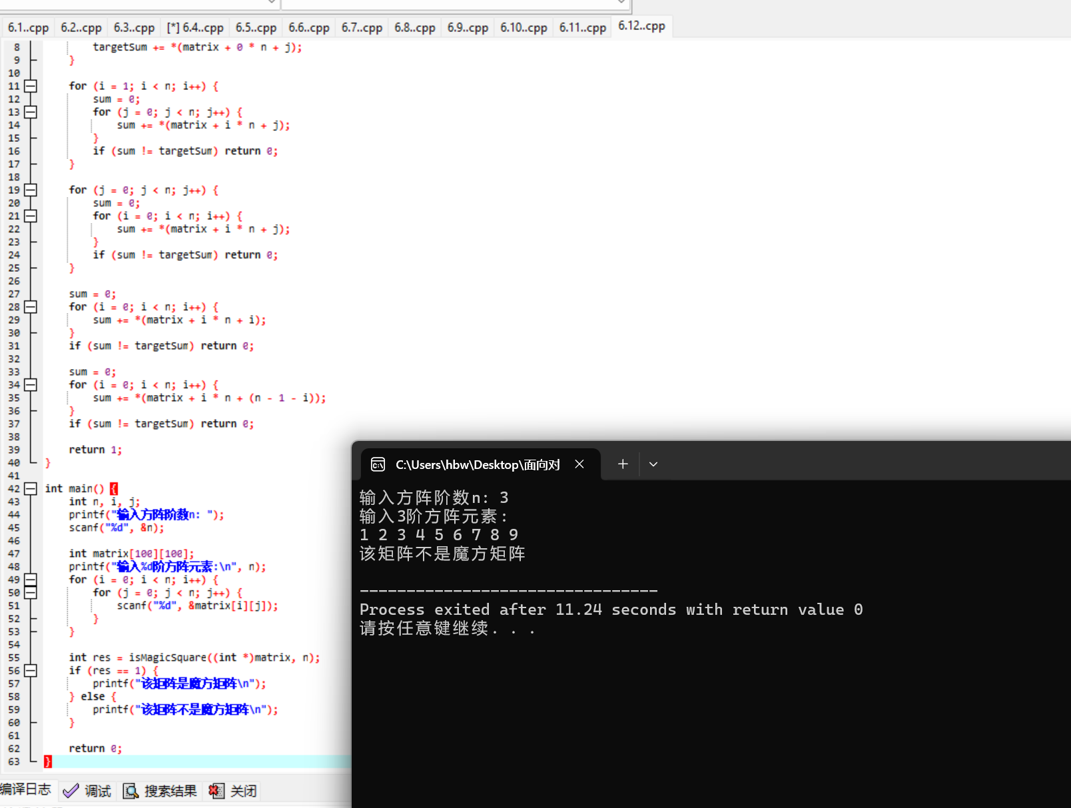The image size is (1071, 808).
Task: Open the 6.11..cpp file tab
Action: (583, 27)
